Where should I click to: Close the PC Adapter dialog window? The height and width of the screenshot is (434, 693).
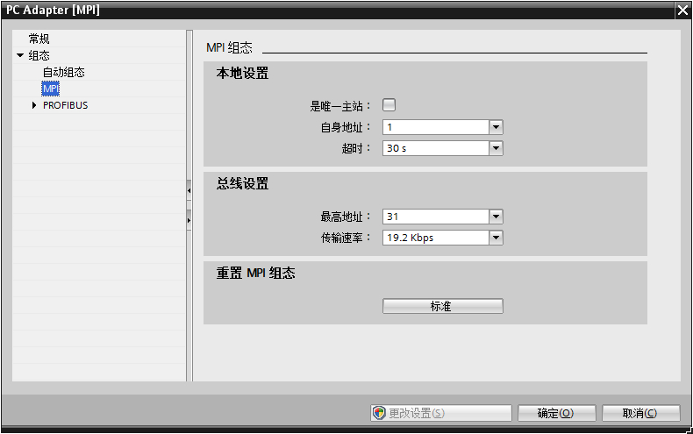[x=682, y=10]
